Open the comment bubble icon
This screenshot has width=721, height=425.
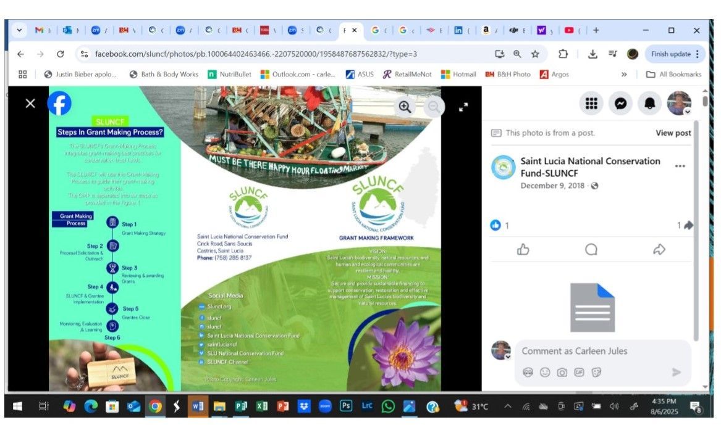click(591, 250)
